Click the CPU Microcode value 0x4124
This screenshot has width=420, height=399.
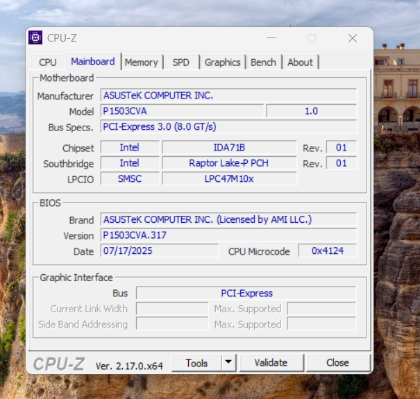click(x=328, y=251)
